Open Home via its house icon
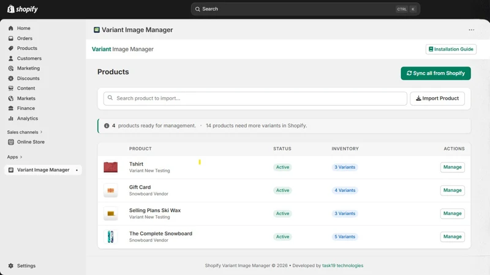Image resolution: width=490 pixels, height=275 pixels. pos(11,28)
